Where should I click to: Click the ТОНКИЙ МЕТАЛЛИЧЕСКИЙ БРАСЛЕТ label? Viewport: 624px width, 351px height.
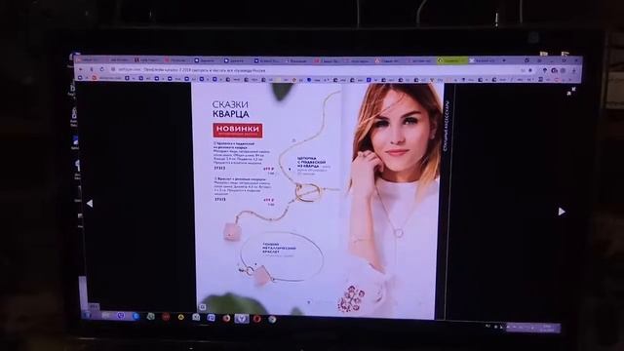279,248
